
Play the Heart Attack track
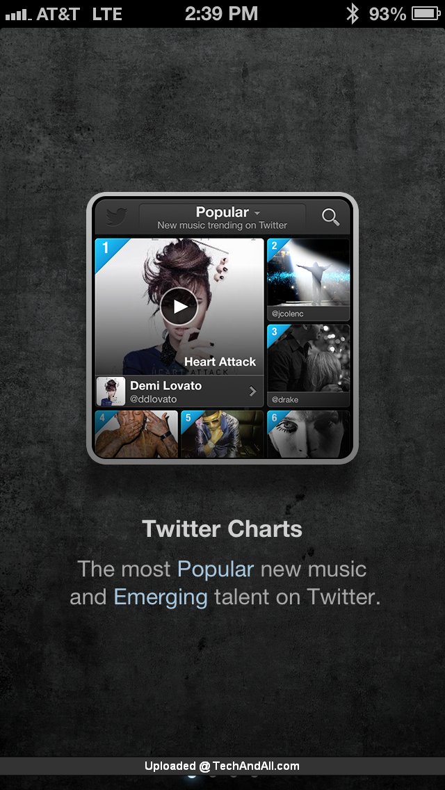tap(179, 306)
